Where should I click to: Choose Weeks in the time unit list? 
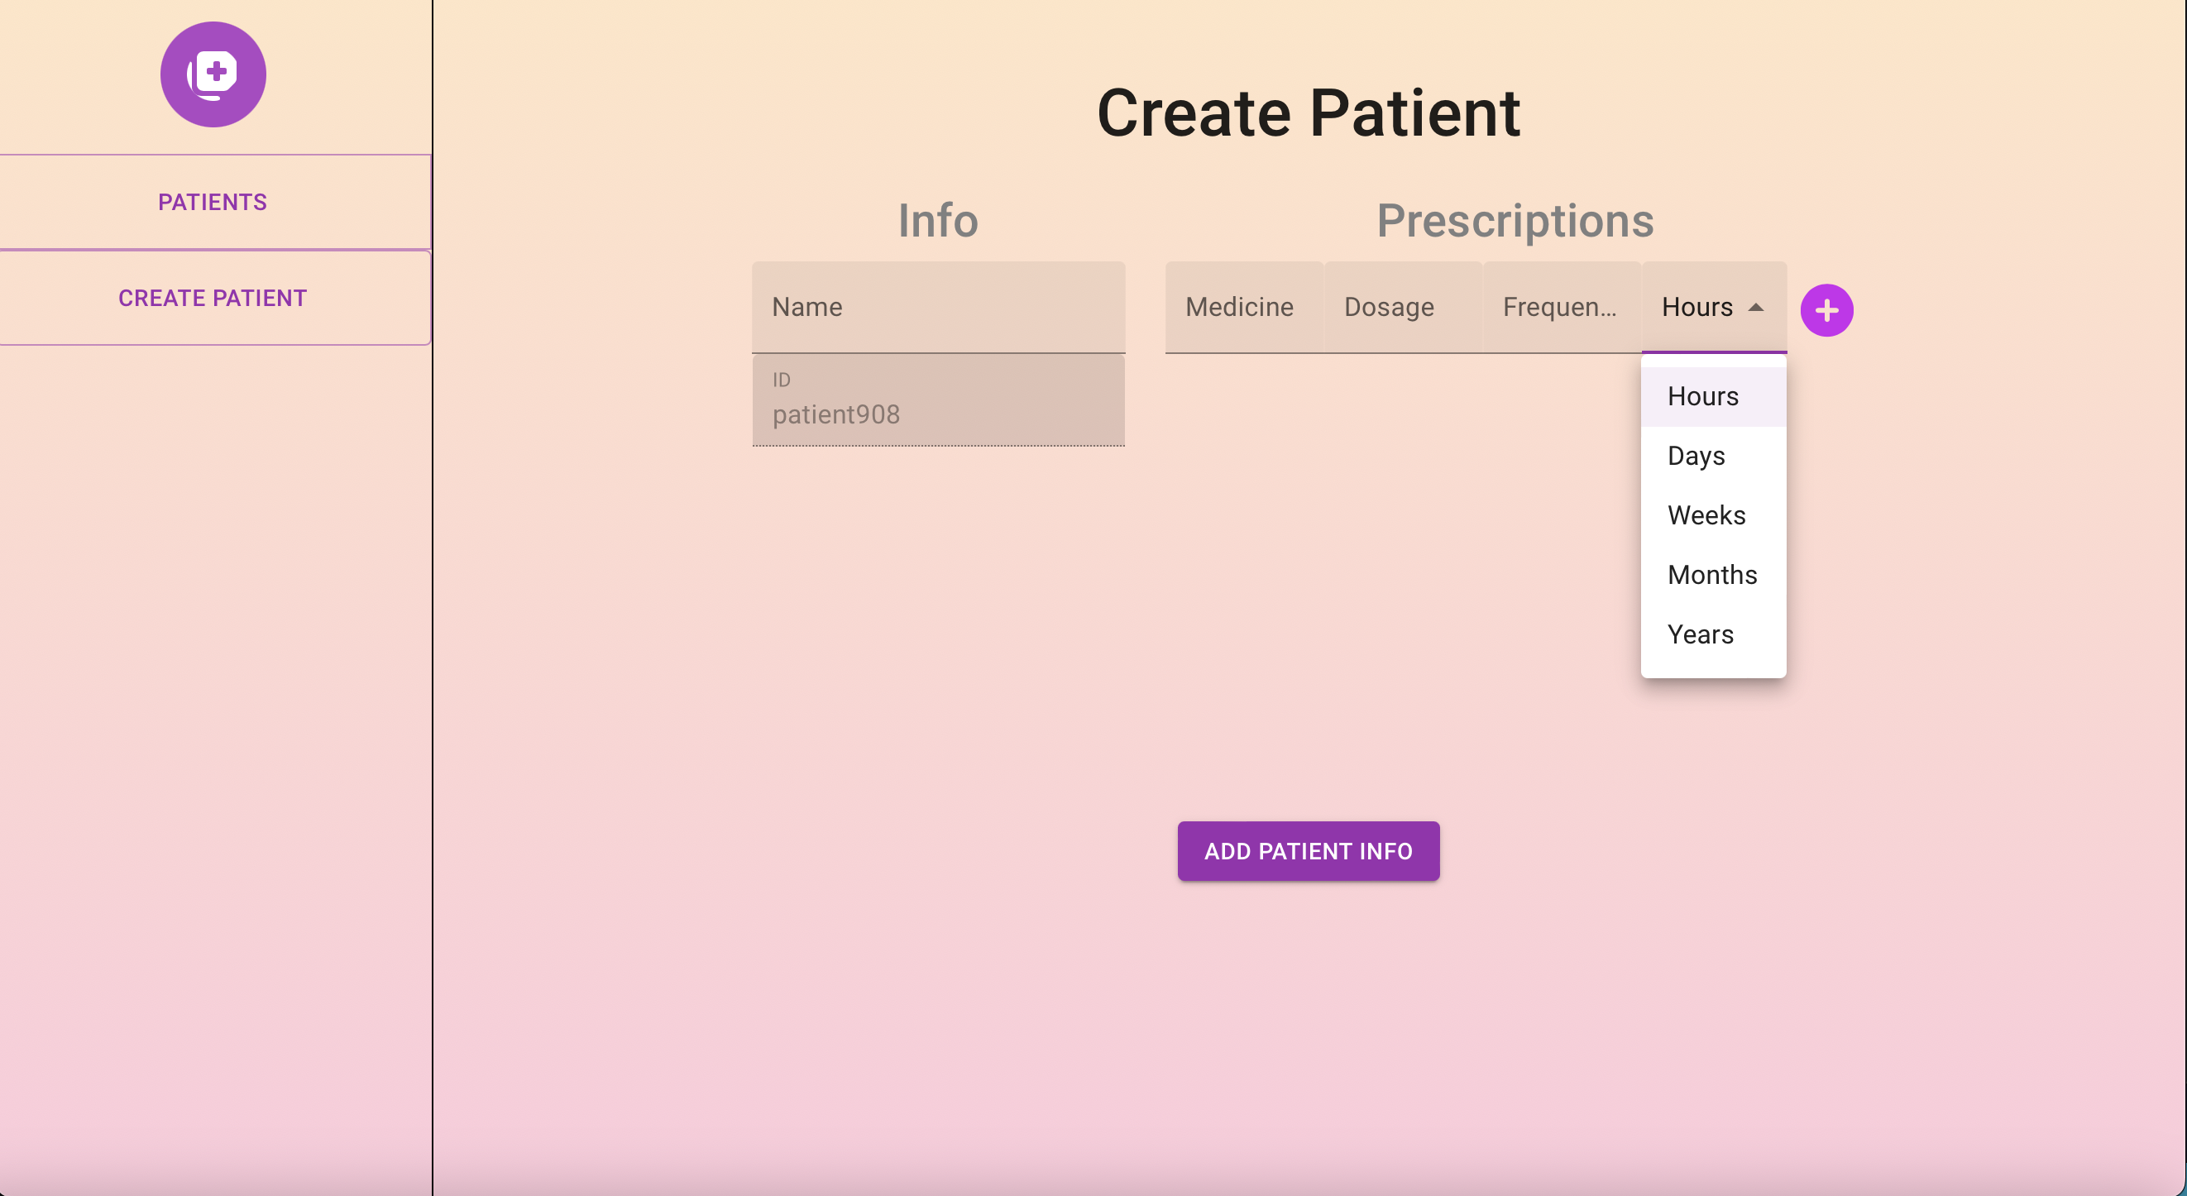tap(1706, 515)
